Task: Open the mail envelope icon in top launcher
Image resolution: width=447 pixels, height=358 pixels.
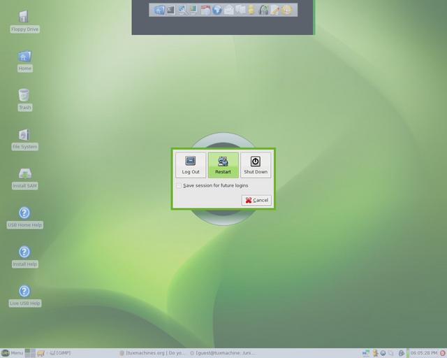Action: [x=228, y=10]
